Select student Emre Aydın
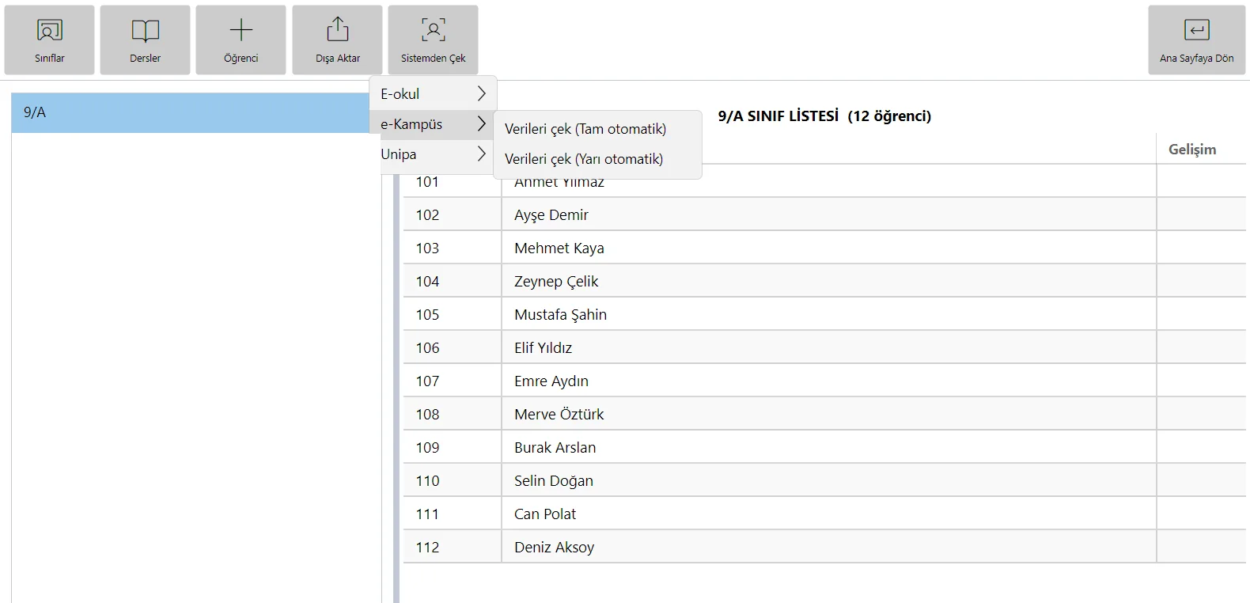 tap(551, 381)
